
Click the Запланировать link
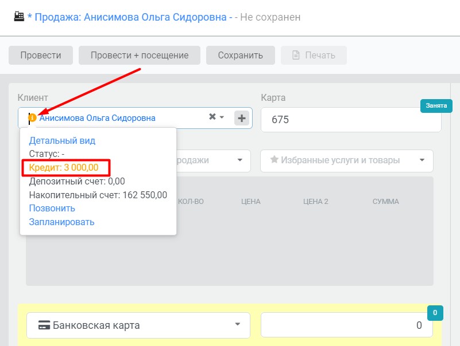click(x=61, y=222)
